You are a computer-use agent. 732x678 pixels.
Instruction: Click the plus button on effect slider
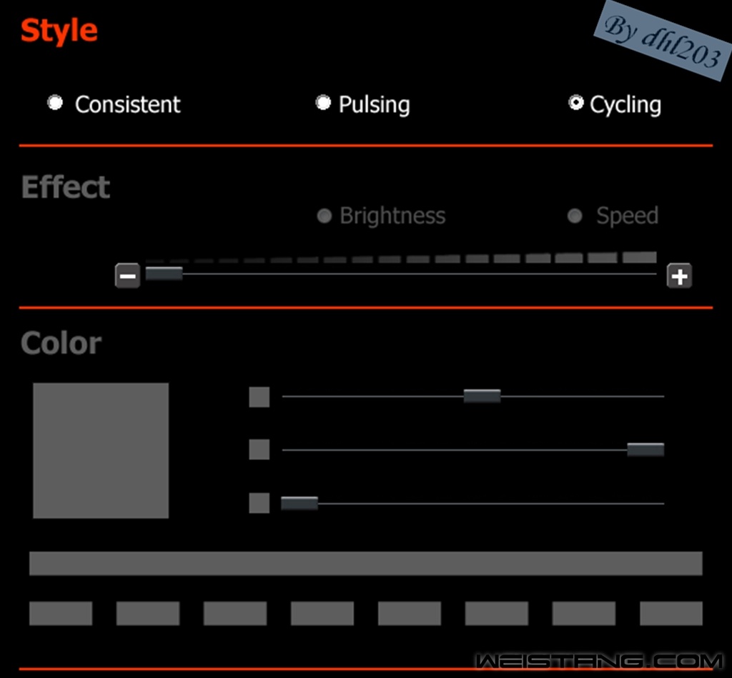(x=679, y=275)
